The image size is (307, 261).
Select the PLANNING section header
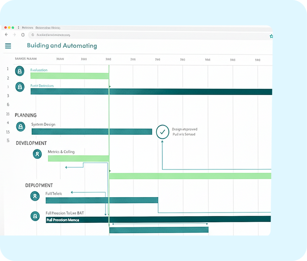point(26,115)
